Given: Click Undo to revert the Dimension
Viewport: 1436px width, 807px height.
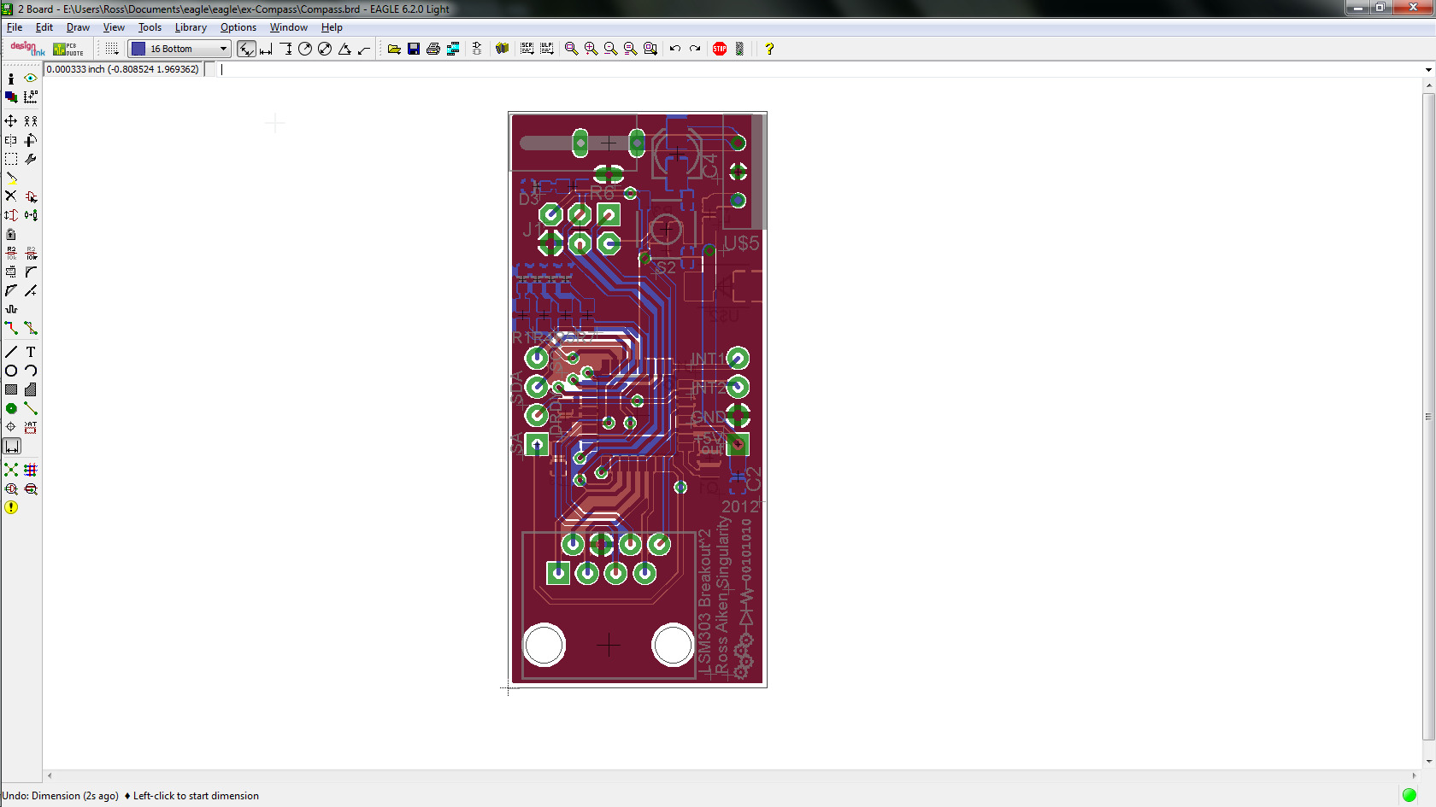Looking at the screenshot, I should (674, 49).
